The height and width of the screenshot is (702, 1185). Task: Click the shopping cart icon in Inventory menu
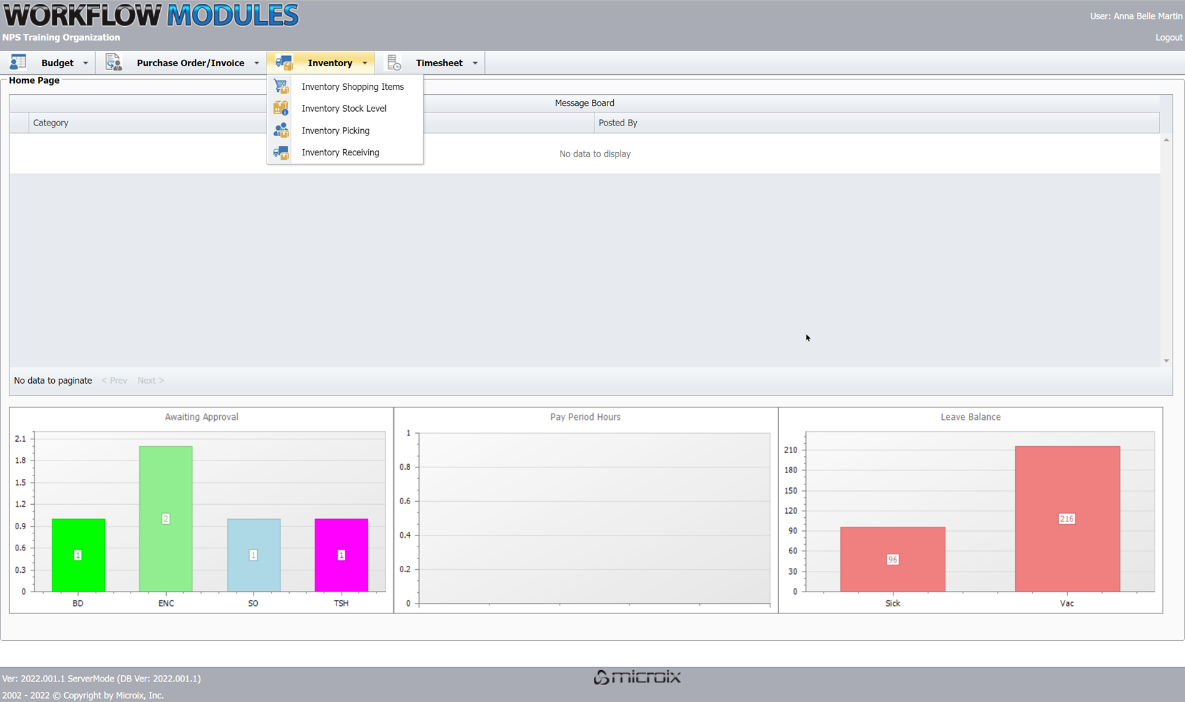click(x=282, y=87)
